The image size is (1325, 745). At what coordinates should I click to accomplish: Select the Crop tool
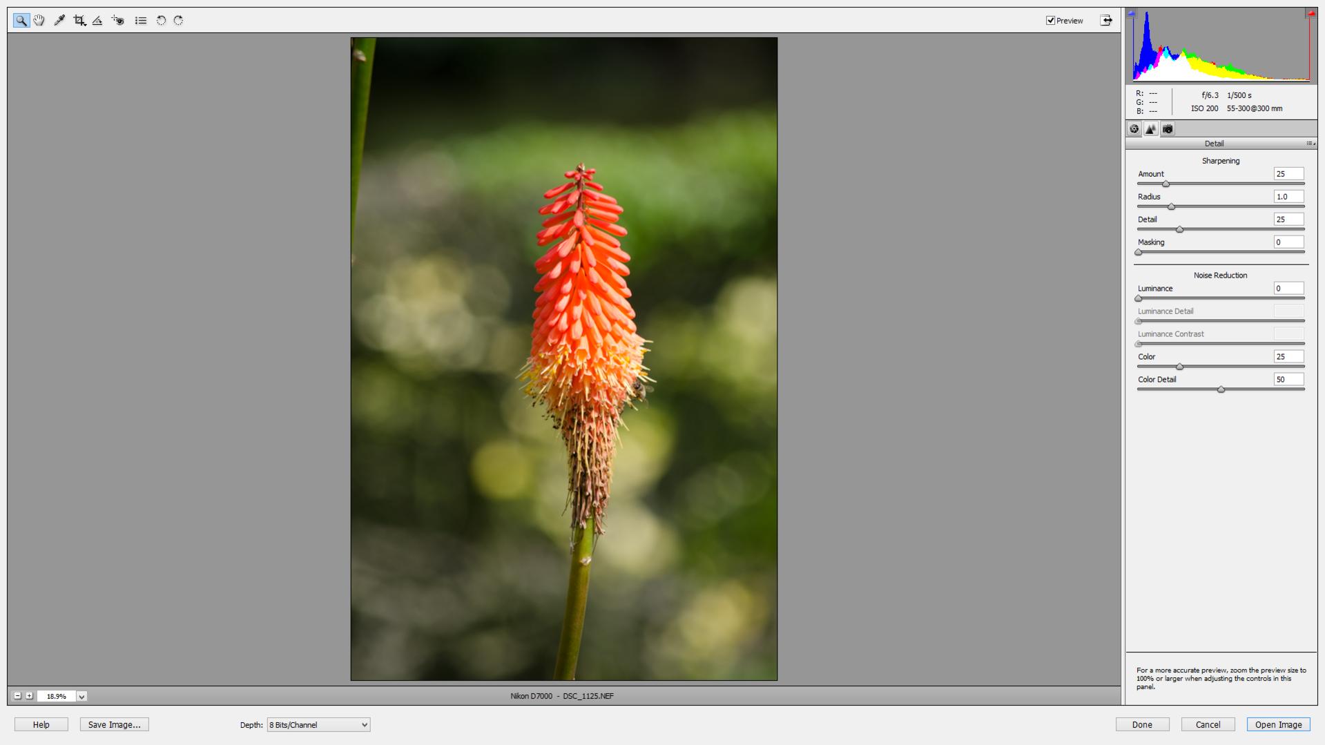tap(79, 21)
